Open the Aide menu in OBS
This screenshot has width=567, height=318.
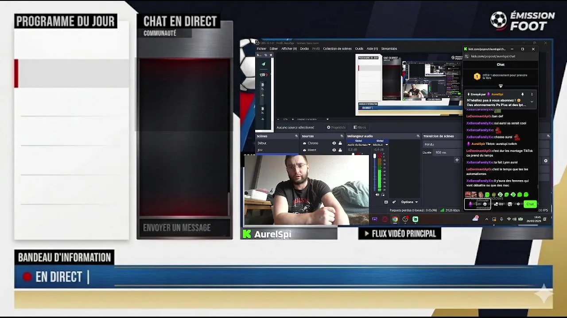372,49
